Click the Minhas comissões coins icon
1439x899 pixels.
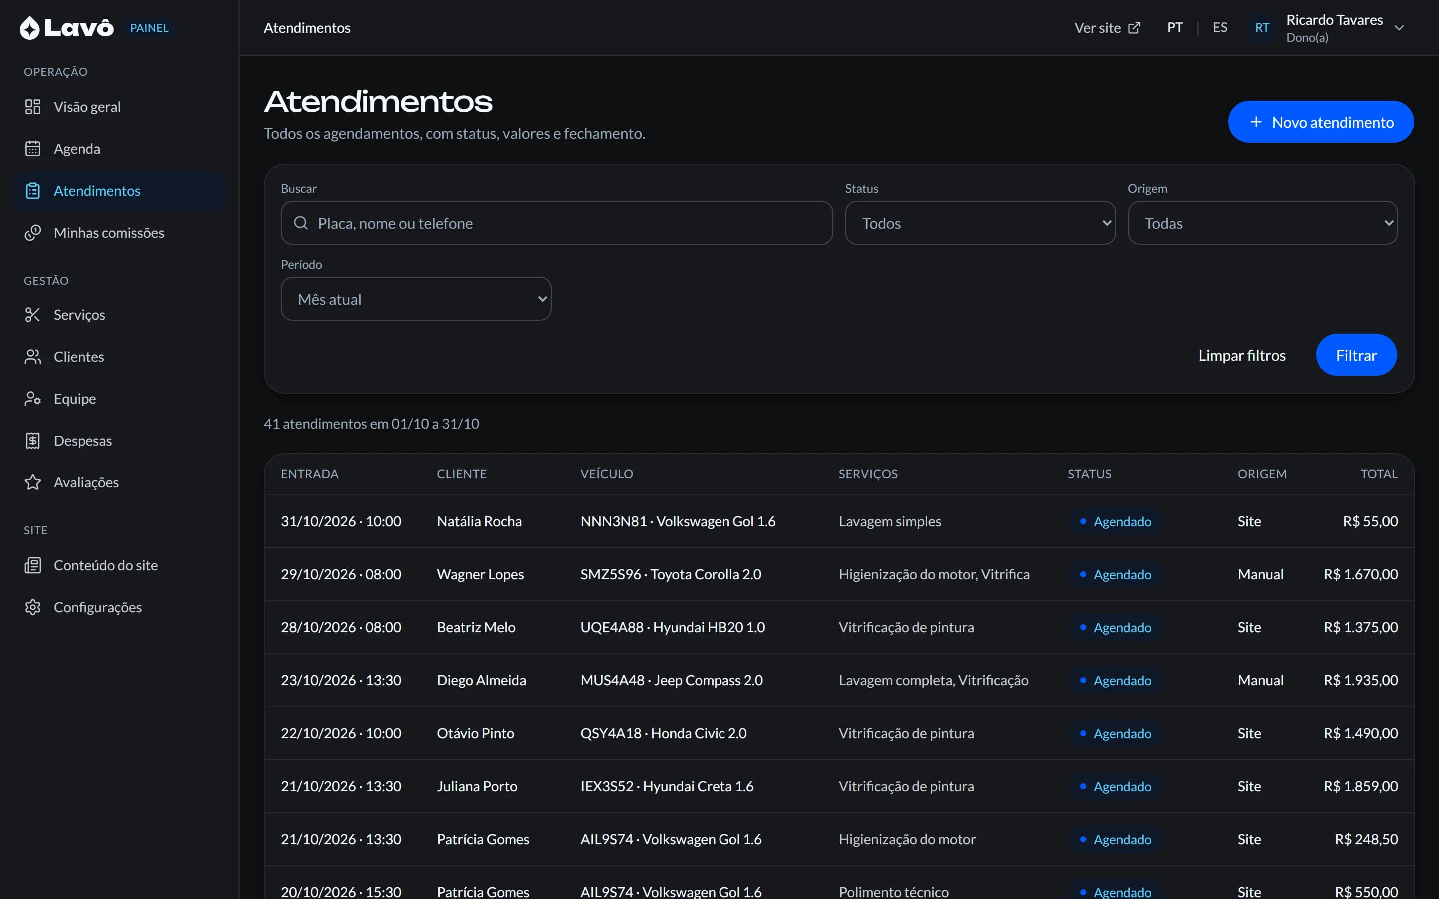pos(32,232)
